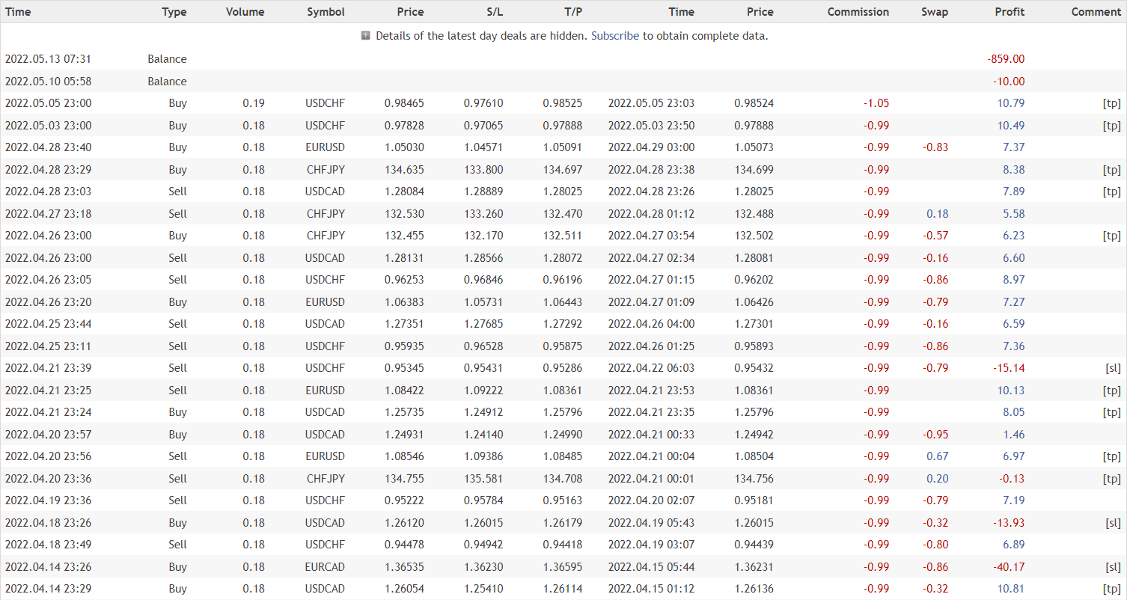Click the swap value -0.83
Screen dimensions: 1127x600
[935, 147]
